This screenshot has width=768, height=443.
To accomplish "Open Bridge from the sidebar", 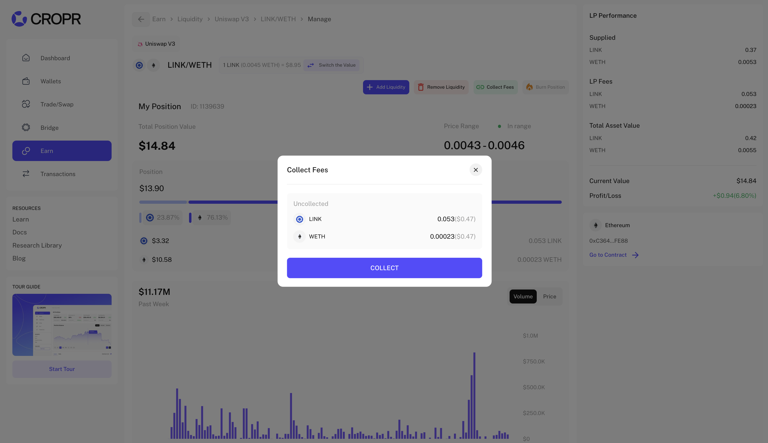I will [x=62, y=127].
